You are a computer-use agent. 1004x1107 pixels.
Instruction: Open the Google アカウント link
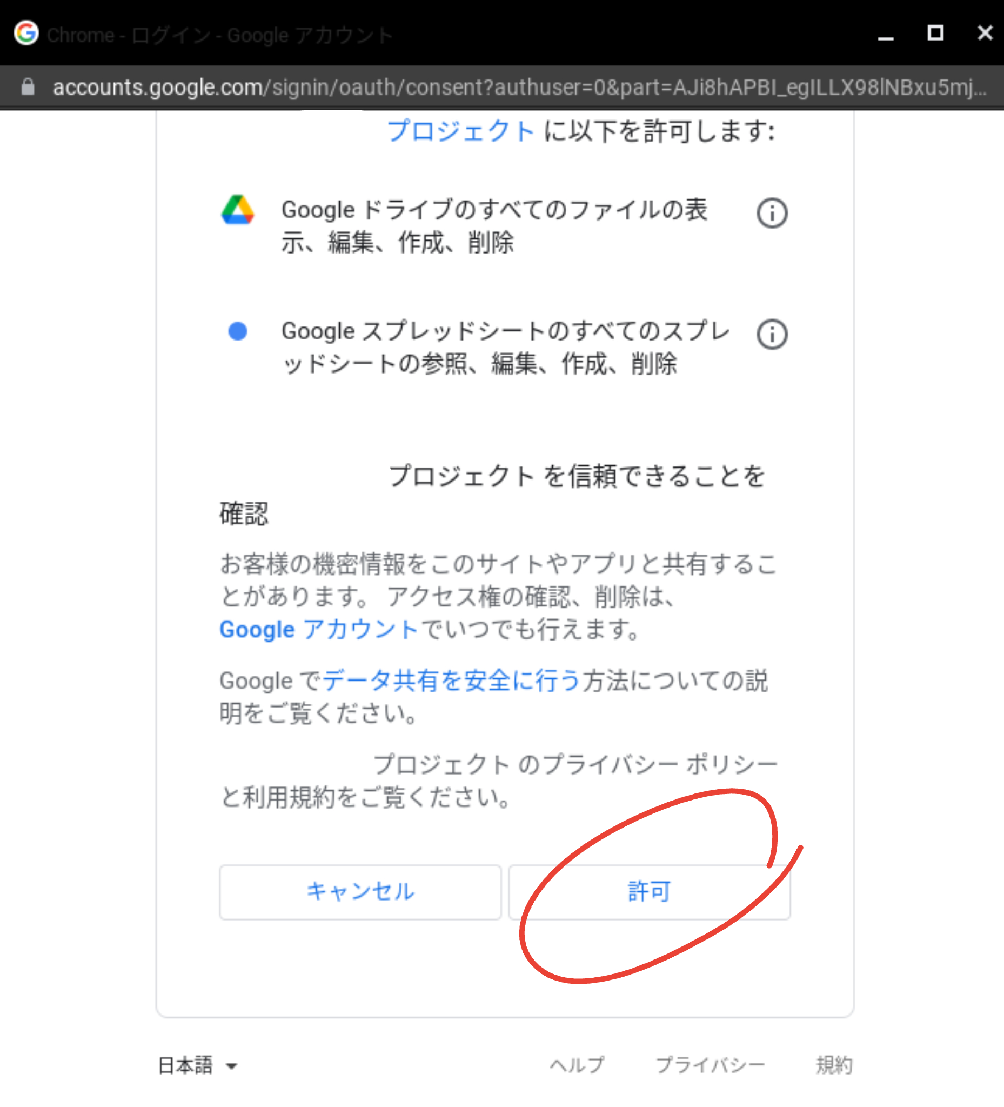pyautogui.click(x=319, y=629)
